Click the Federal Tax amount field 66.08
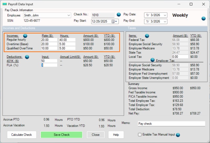210x143 pixels. [180, 40]
